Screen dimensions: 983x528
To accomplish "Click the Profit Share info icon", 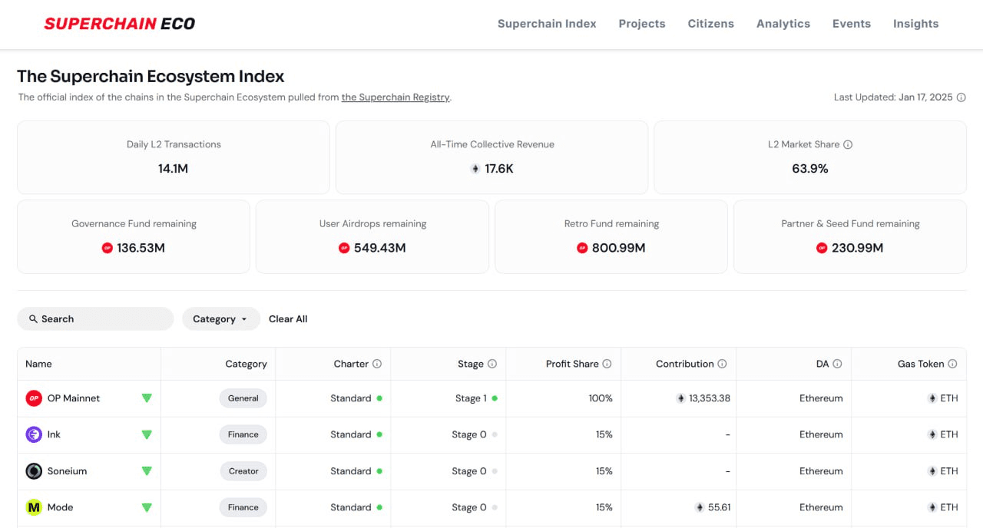I will 607,364.
